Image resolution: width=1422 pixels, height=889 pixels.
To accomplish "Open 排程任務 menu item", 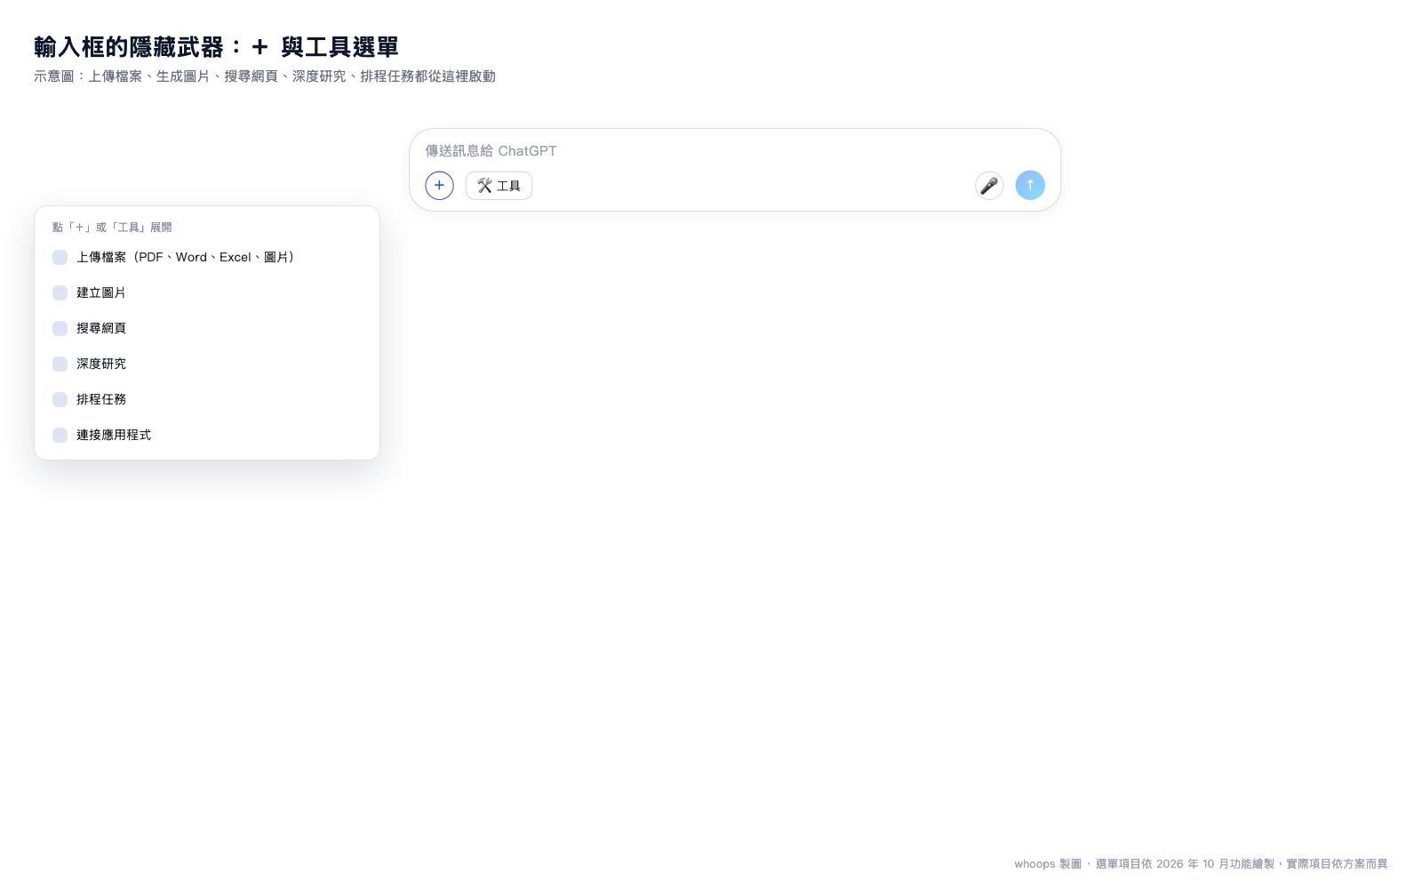I will 207,399.
